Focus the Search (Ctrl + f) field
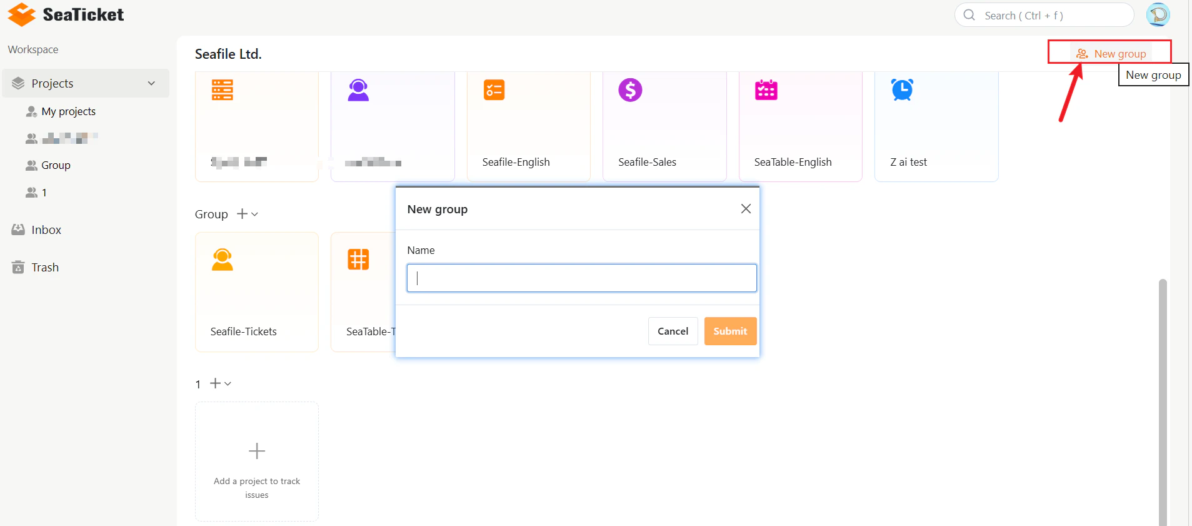This screenshot has height=526, width=1192. [x=1044, y=15]
